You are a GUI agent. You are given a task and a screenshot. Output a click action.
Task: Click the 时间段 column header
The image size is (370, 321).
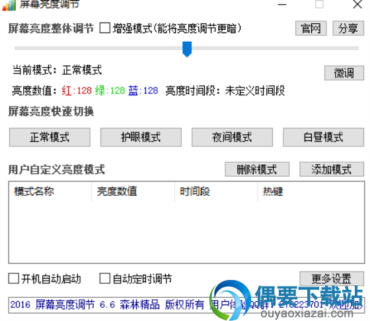tap(216, 191)
